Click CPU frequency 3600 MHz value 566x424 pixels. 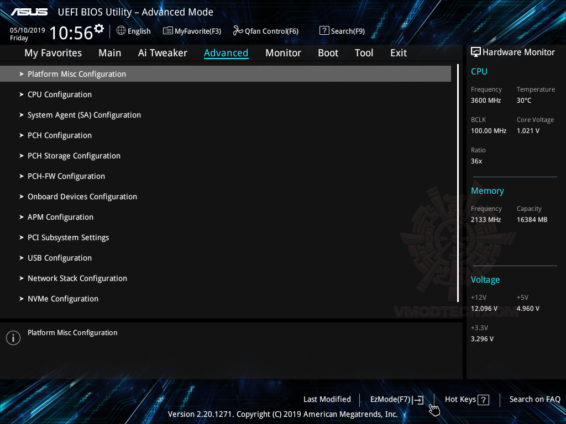485,100
